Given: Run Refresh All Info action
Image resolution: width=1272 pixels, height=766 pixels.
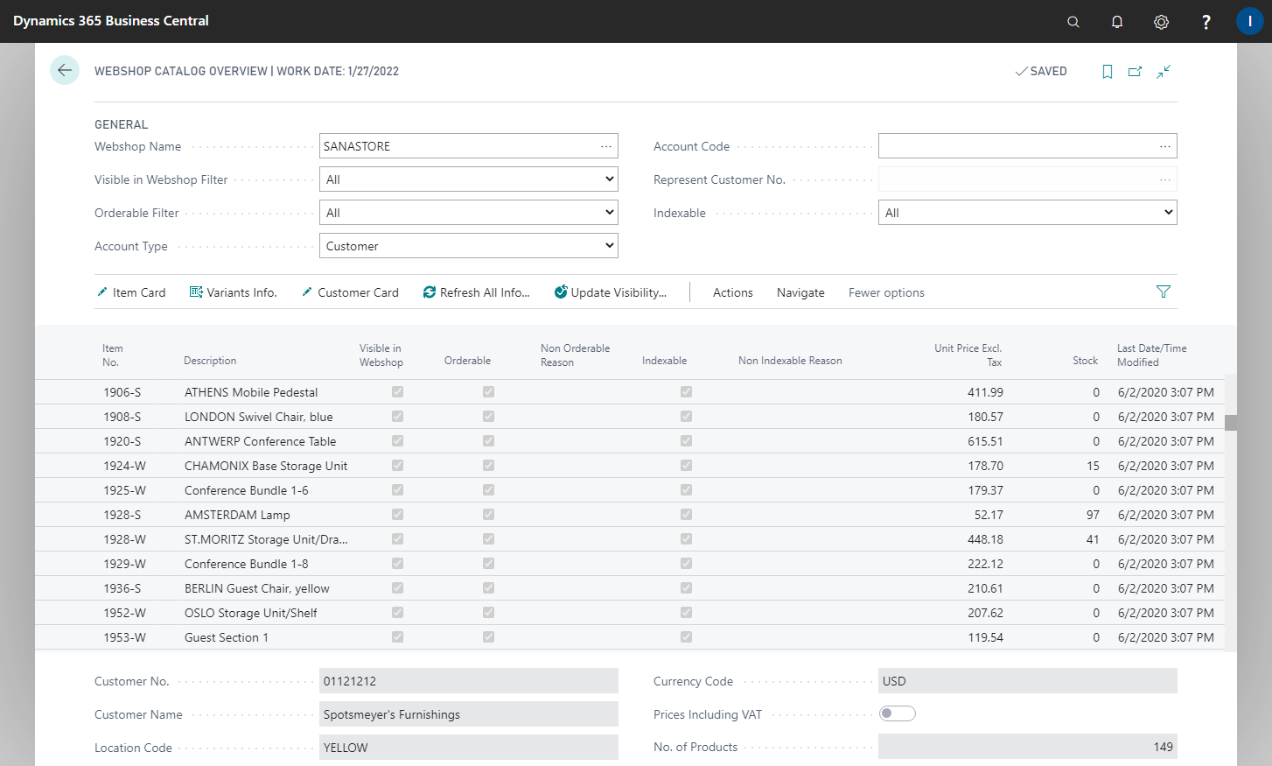Looking at the screenshot, I should [x=477, y=292].
